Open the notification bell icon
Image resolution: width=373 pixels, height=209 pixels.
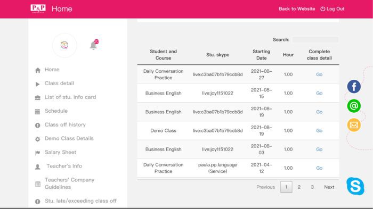[94, 45]
